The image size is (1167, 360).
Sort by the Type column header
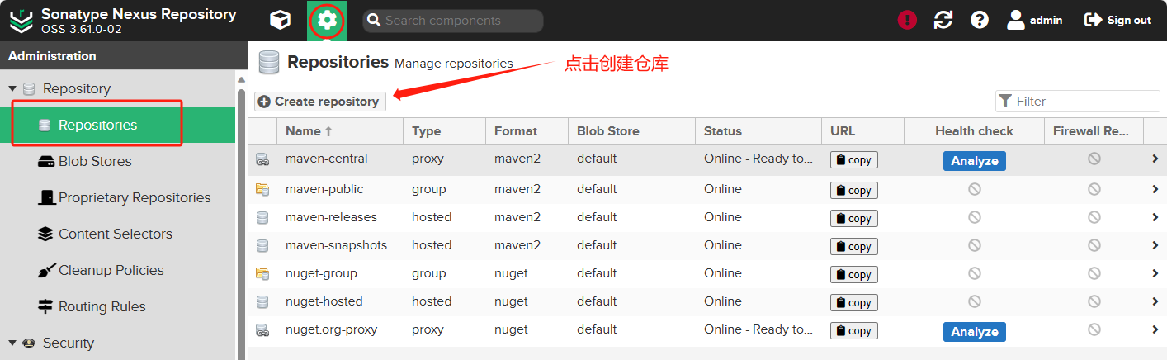[x=444, y=131]
